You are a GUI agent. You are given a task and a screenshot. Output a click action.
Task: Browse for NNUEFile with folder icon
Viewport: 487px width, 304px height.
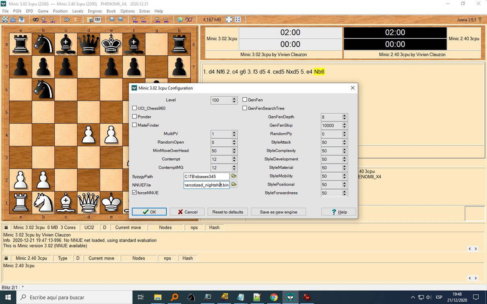(234, 185)
